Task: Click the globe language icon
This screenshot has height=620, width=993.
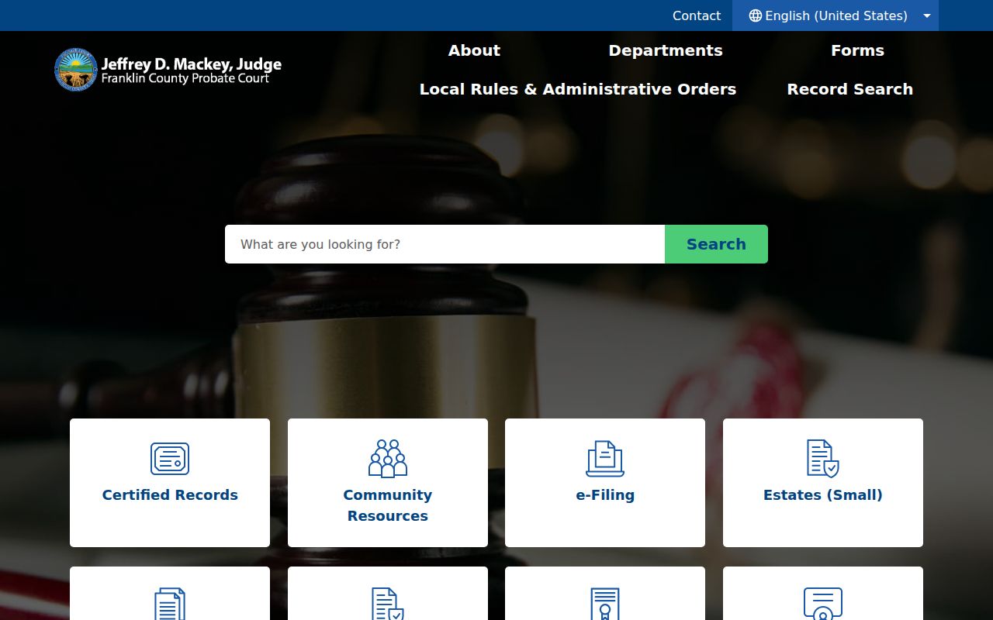Action: tap(756, 15)
